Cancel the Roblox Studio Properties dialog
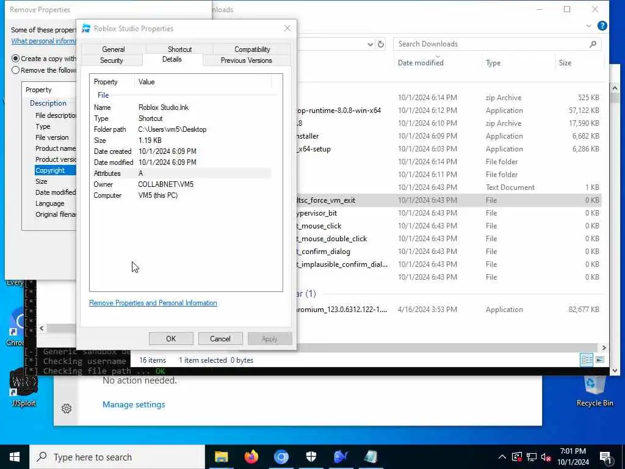Viewport: 625px width, 469px height. click(x=220, y=338)
